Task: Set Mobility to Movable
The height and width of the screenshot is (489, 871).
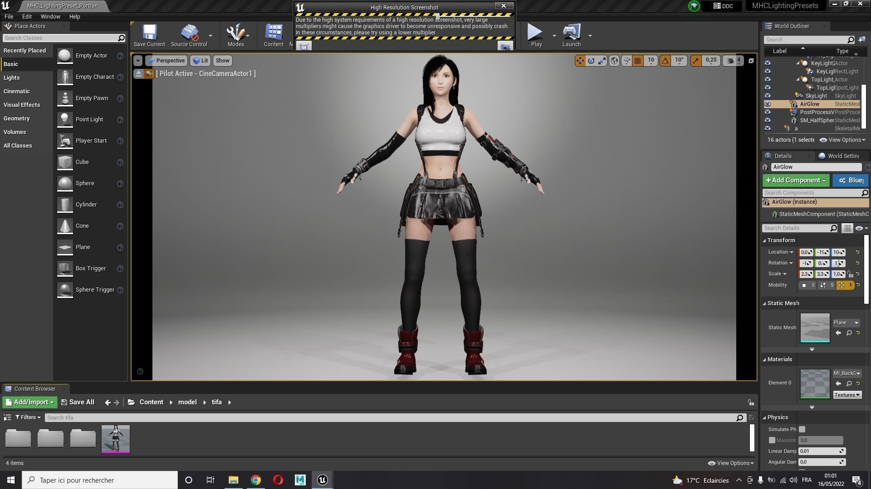Action: pos(846,285)
